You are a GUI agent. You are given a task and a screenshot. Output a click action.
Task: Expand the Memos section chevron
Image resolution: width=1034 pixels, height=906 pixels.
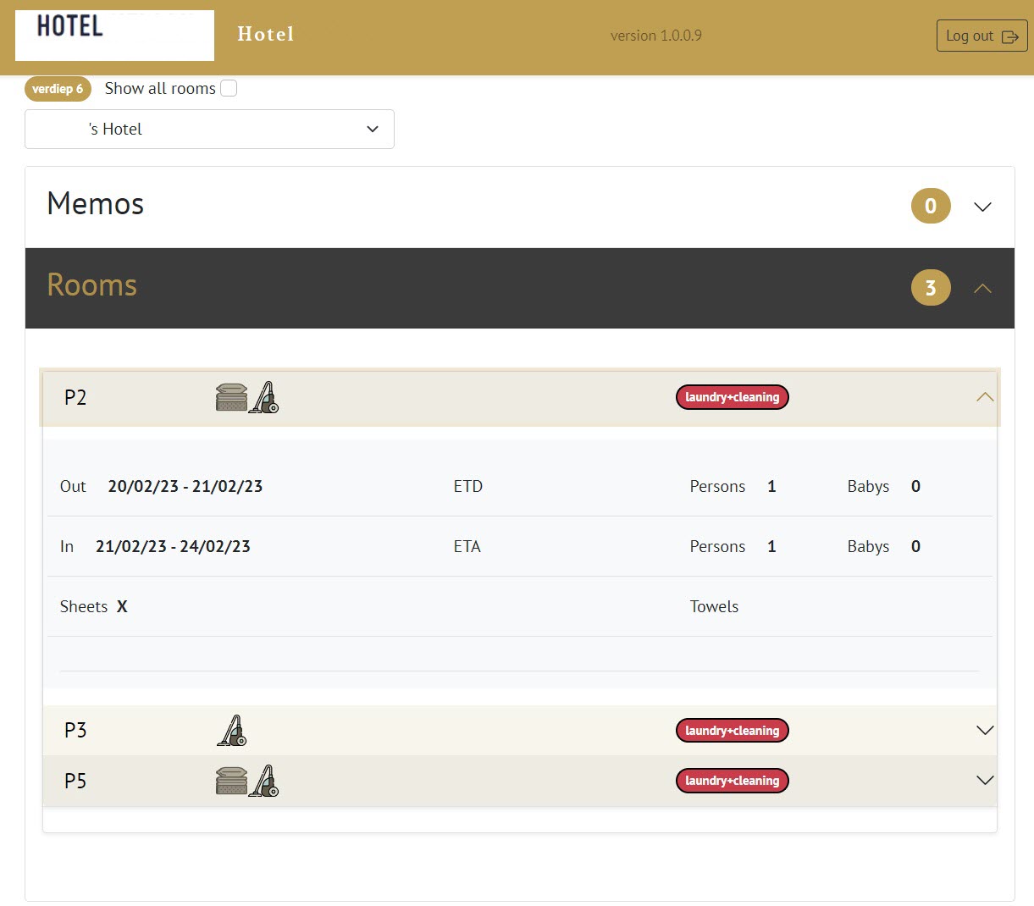[982, 207]
